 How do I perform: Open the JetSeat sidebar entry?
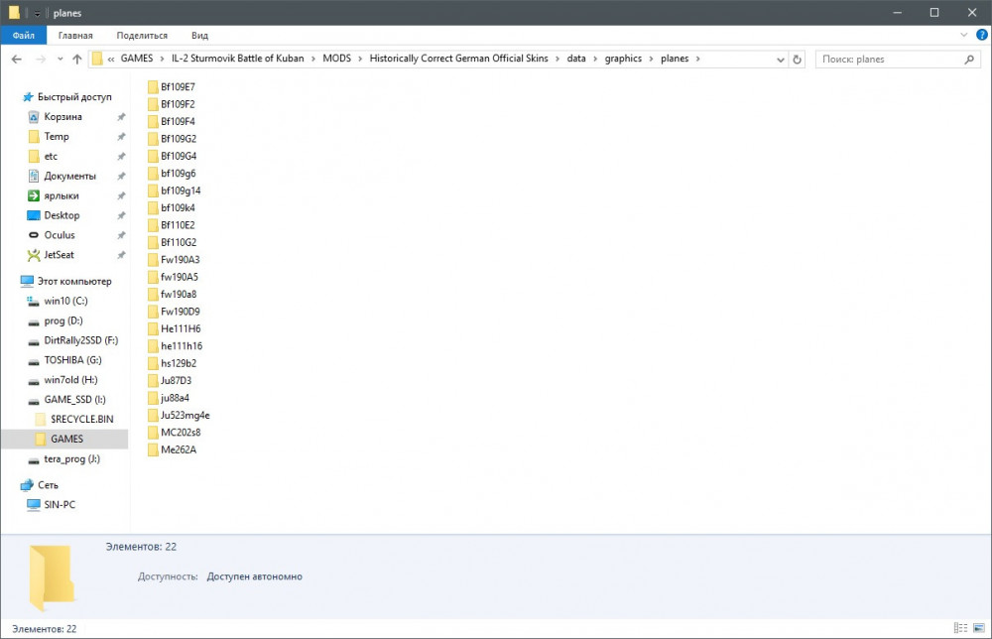click(59, 254)
